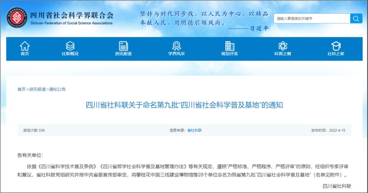Image resolution: width=368 pixels, height=193 pixels.
Task: Open the 资讯报道 navigation menu label
Action: coord(123,54)
